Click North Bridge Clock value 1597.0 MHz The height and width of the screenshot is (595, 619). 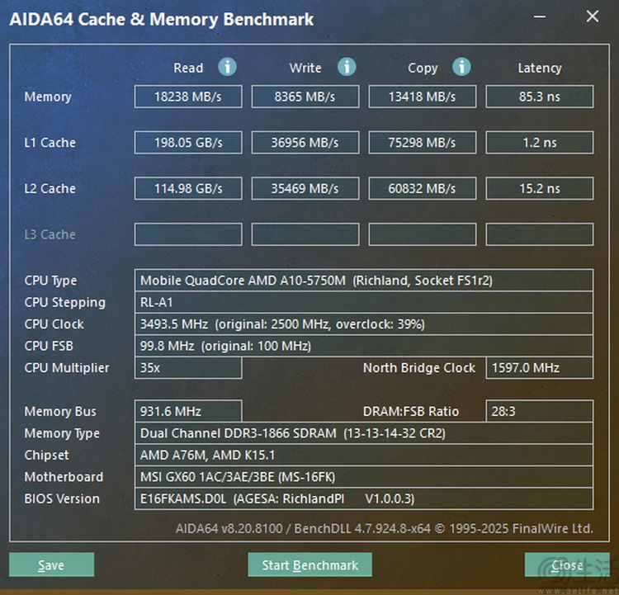tap(540, 368)
